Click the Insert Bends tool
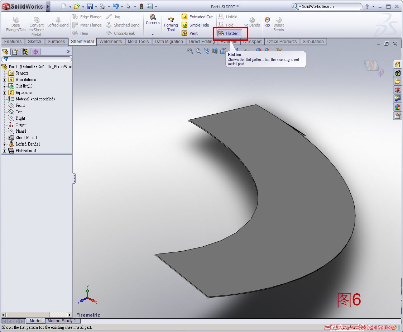The height and width of the screenshot is (332, 403). [279, 24]
